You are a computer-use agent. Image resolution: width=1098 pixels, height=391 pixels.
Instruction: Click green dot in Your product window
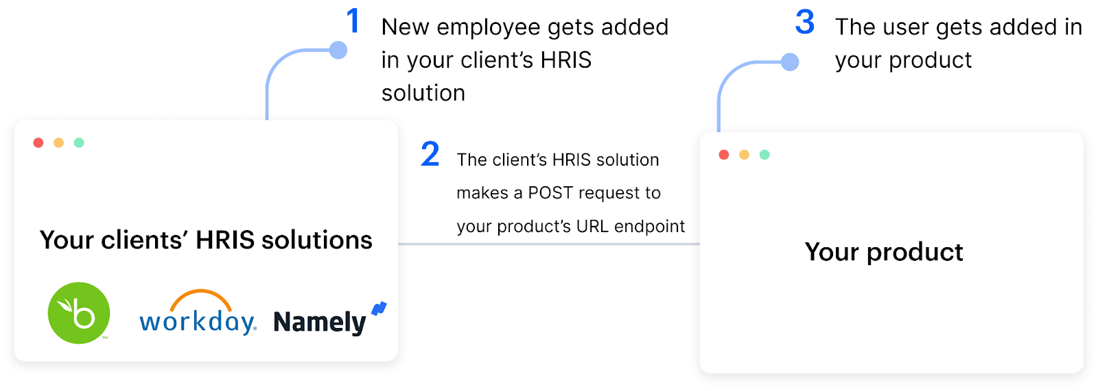click(764, 155)
